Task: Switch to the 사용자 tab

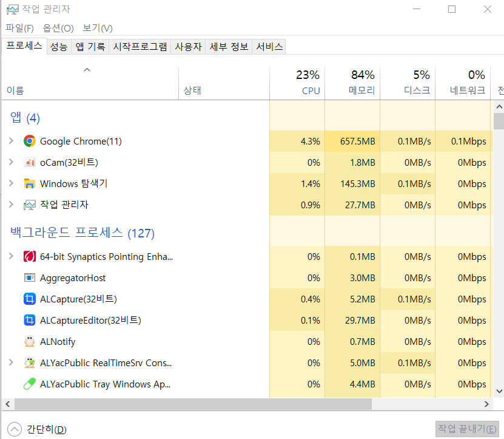Action: 188,47
